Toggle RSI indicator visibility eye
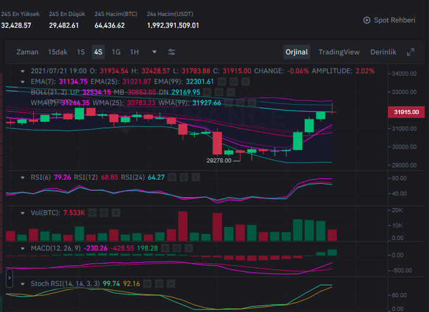Image resolution: width=429 pixels, height=312 pixels. tap(172, 178)
